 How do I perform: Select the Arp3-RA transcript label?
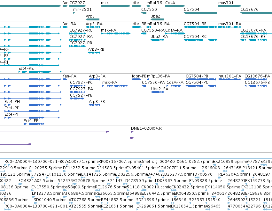tap(94, 24)
